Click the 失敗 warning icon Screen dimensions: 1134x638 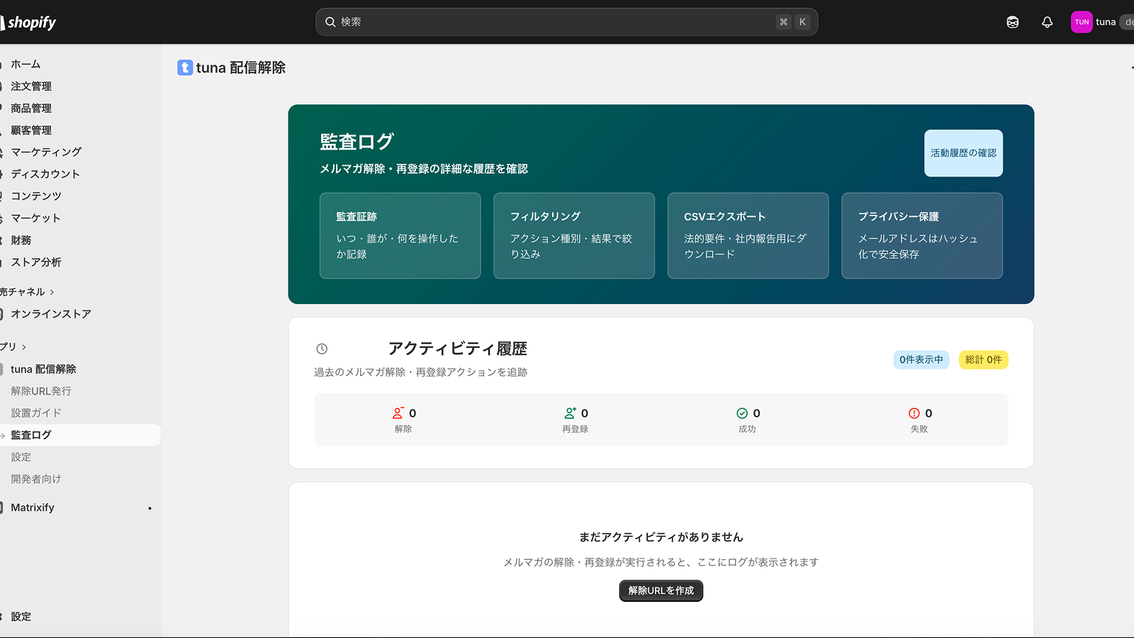[x=914, y=413]
